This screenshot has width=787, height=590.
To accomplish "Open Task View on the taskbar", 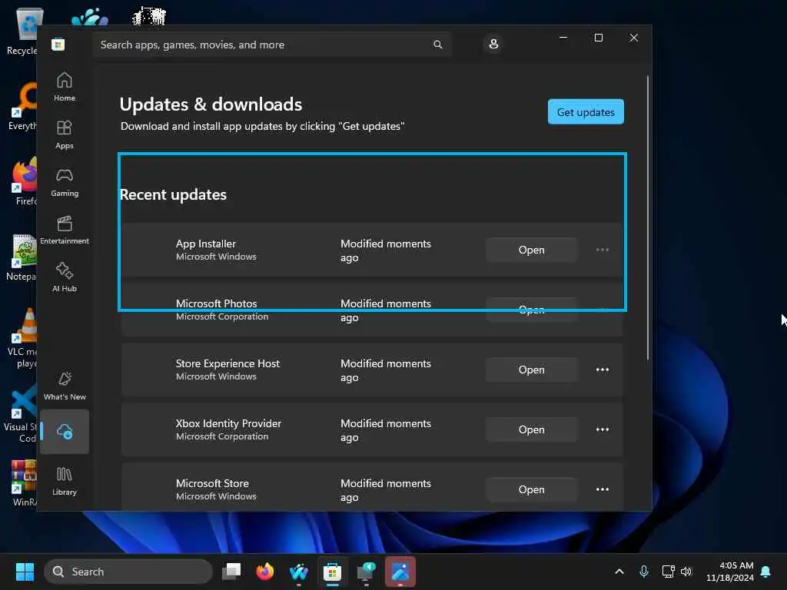I will [x=232, y=572].
